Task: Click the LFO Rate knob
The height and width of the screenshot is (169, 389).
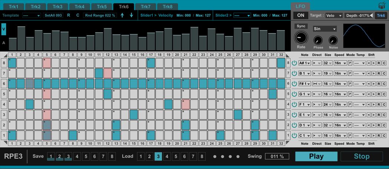Action: (x=301, y=38)
